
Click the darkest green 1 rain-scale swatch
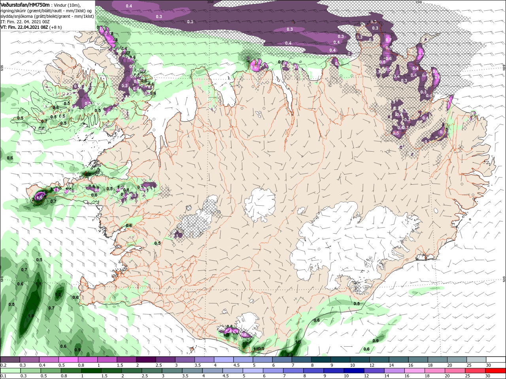[91, 371]
